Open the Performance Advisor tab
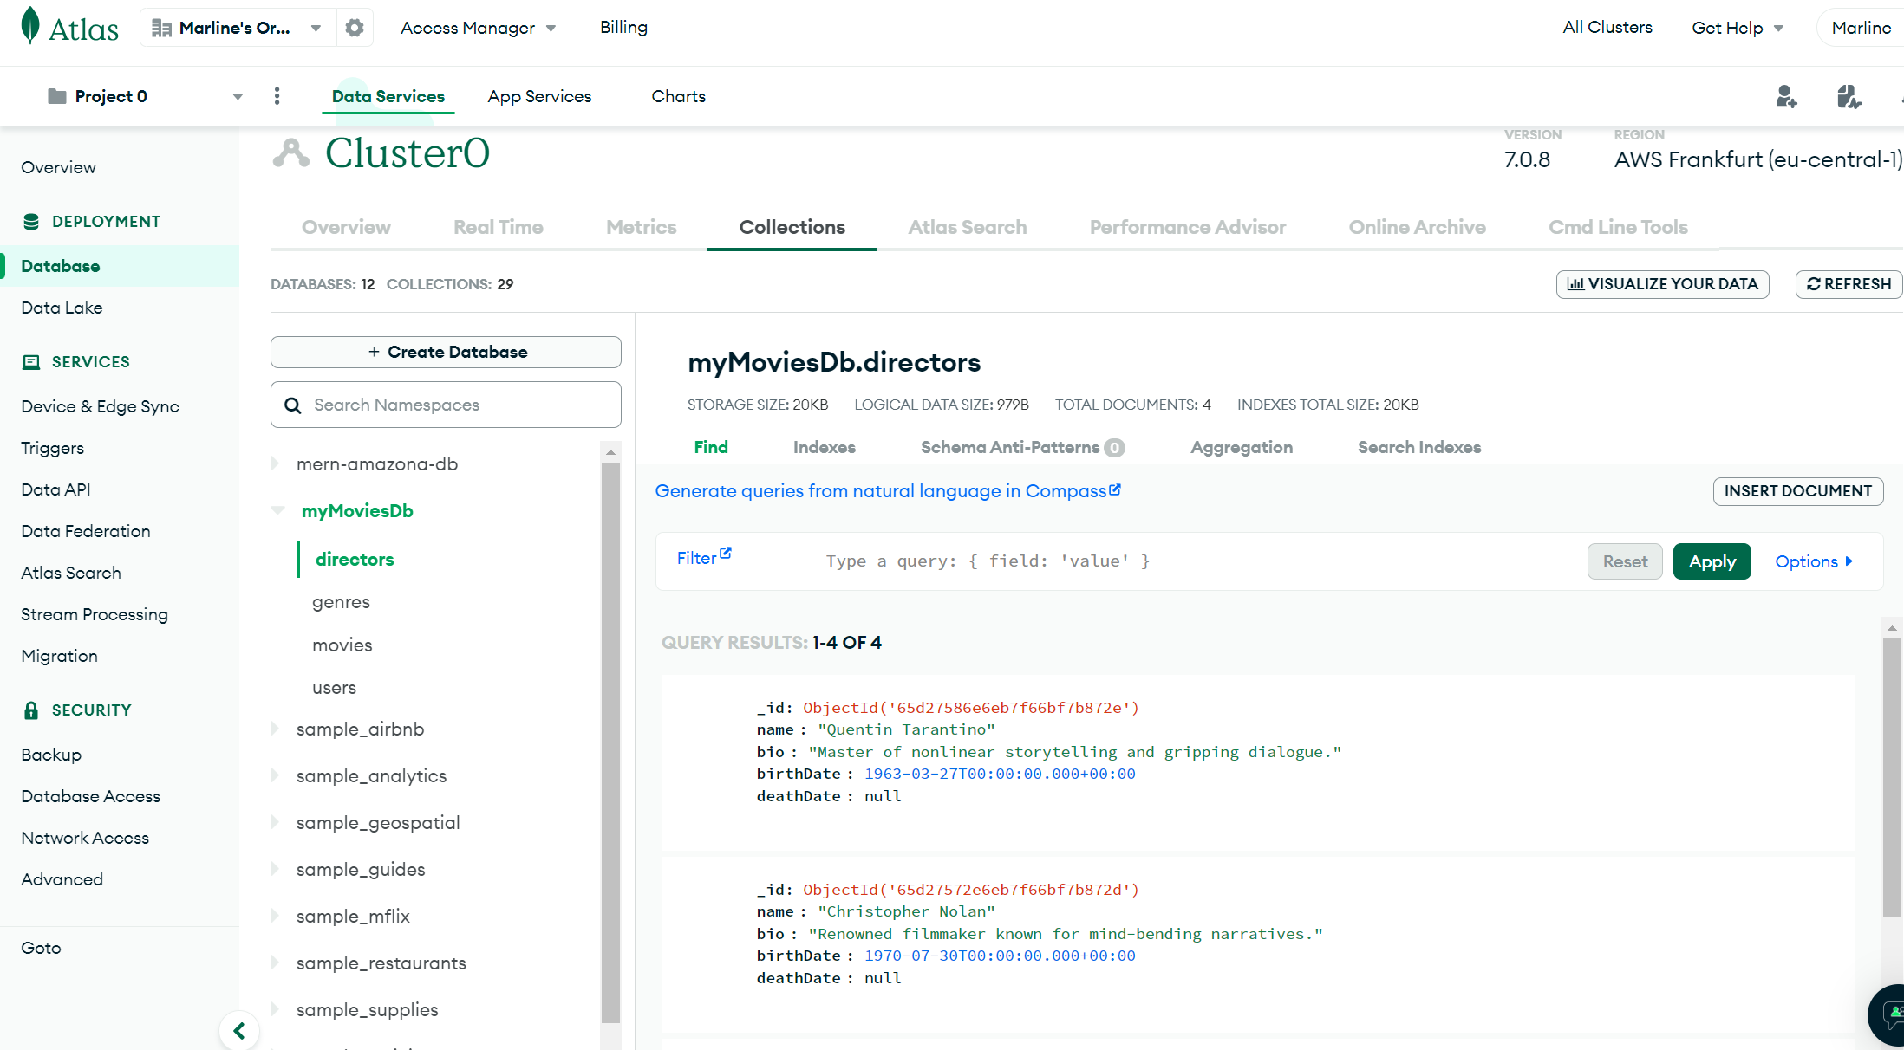Screen dimensions: 1904x1050 coord(1187,227)
